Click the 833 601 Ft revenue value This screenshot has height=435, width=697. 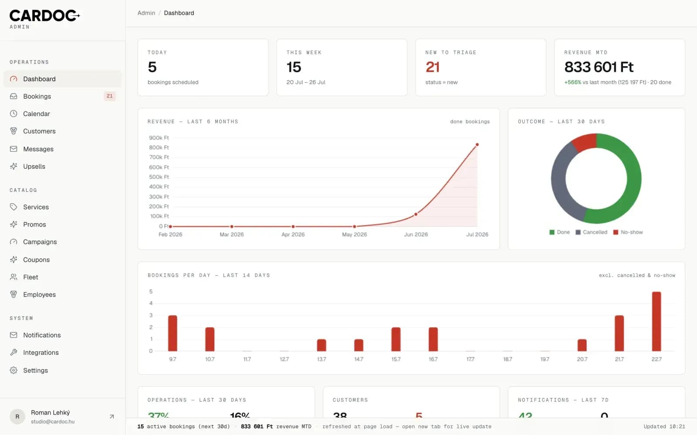(599, 67)
